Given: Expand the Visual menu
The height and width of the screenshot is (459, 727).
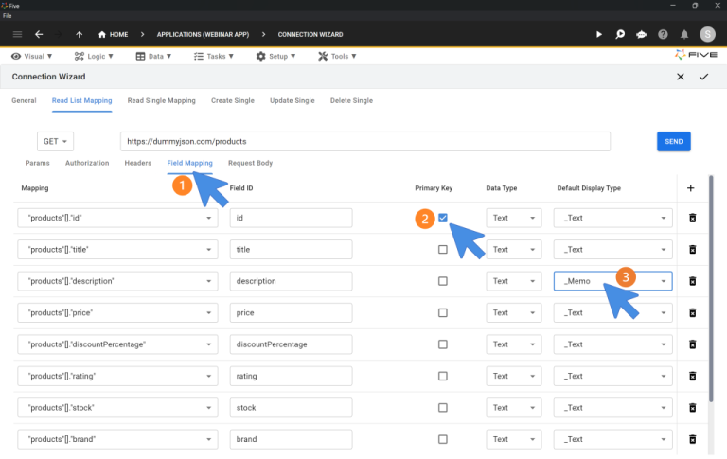Looking at the screenshot, I should (x=31, y=56).
